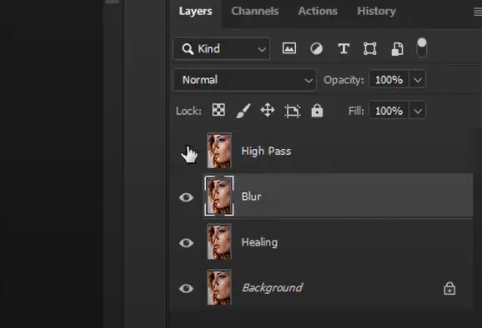The width and height of the screenshot is (482, 328).
Task: Click Background layer lock icon
Action: (449, 288)
